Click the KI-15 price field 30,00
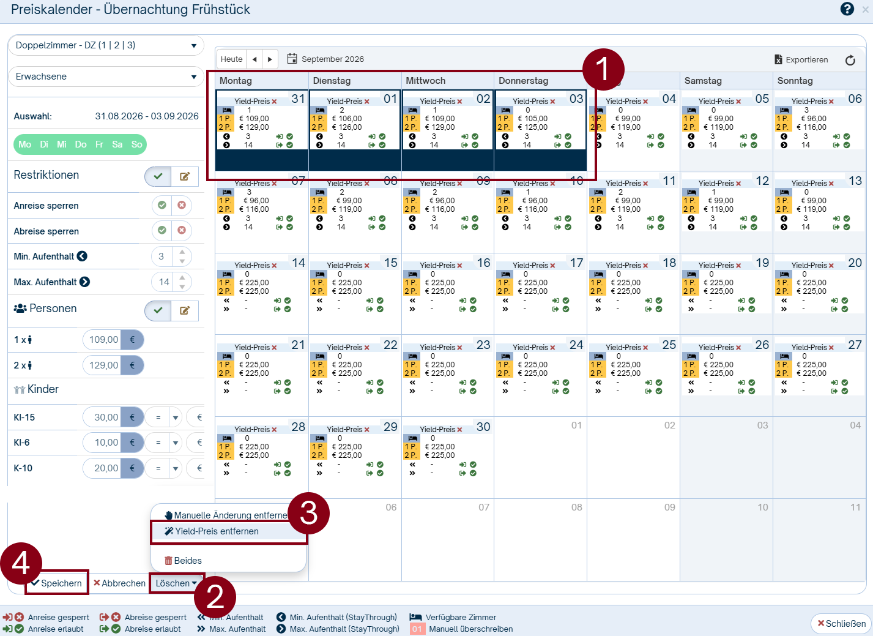The height and width of the screenshot is (636, 873). click(x=102, y=417)
